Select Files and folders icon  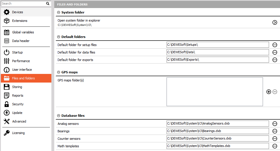click(x=7, y=78)
